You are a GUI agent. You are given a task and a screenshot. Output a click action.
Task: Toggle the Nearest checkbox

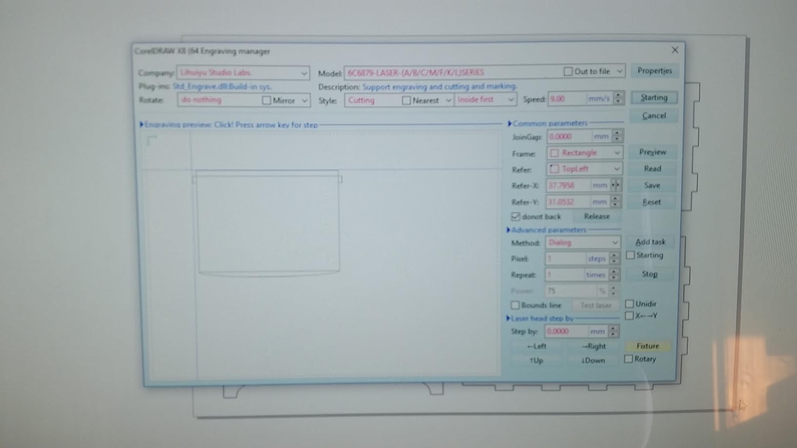coord(406,100)
